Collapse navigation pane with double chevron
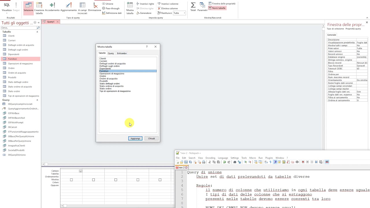The height and width of the screenshot is (208, 370). [x=38, y=23]
